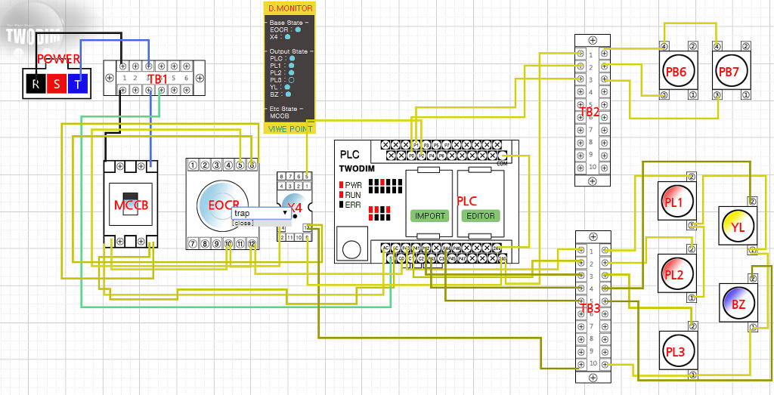The image size is (774, 395).
Task: Click the PWR status LED on PLC
Action: pyautogui.click(x=341, y=185)
